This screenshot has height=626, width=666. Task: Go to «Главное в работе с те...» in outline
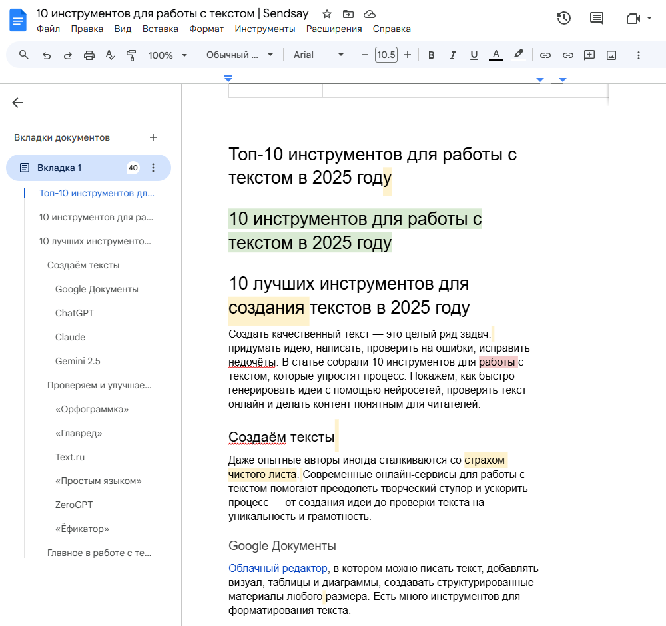tap(99, 553)
